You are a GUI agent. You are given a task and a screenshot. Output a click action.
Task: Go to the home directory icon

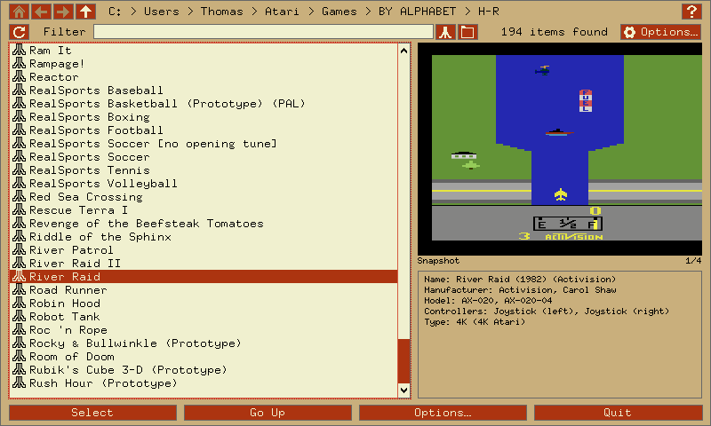pyautogui.click(x=19, y=12)
